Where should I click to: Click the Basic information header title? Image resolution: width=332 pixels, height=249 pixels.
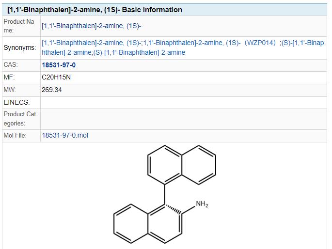point(95,10)
